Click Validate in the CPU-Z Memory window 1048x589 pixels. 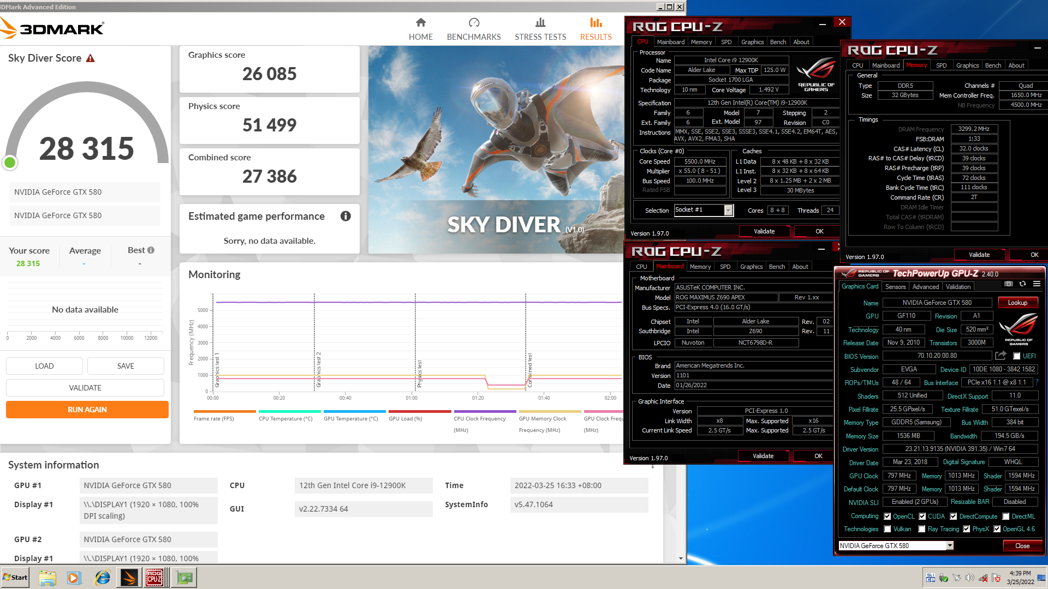pos(979,255)
